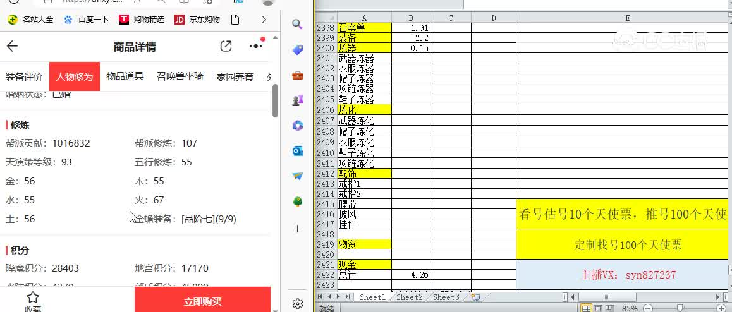Switch to 家园养育 tab

[235, 76]
